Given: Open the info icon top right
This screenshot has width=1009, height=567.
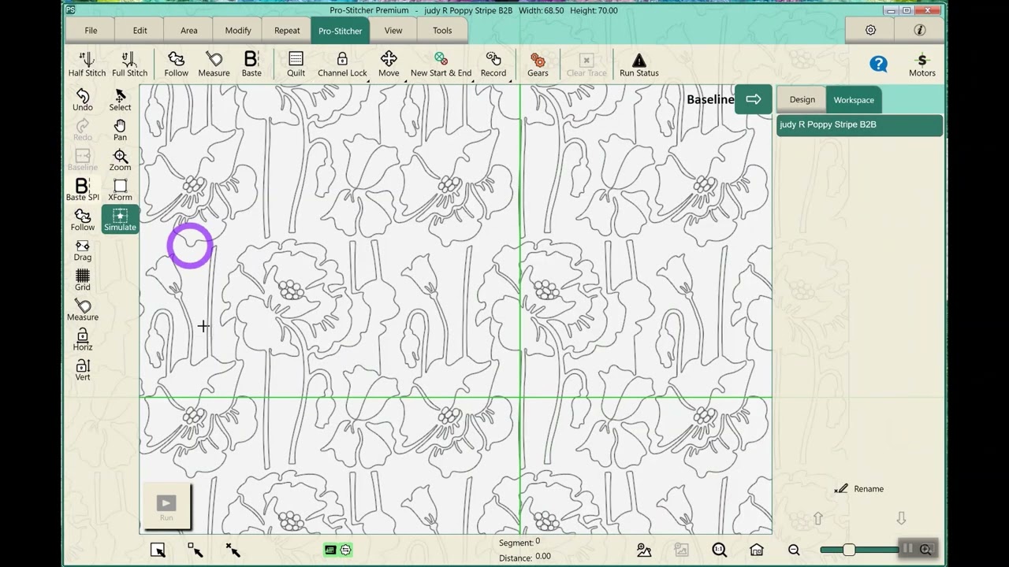Looking at the screenshot, I should click(x=919, y=30).
